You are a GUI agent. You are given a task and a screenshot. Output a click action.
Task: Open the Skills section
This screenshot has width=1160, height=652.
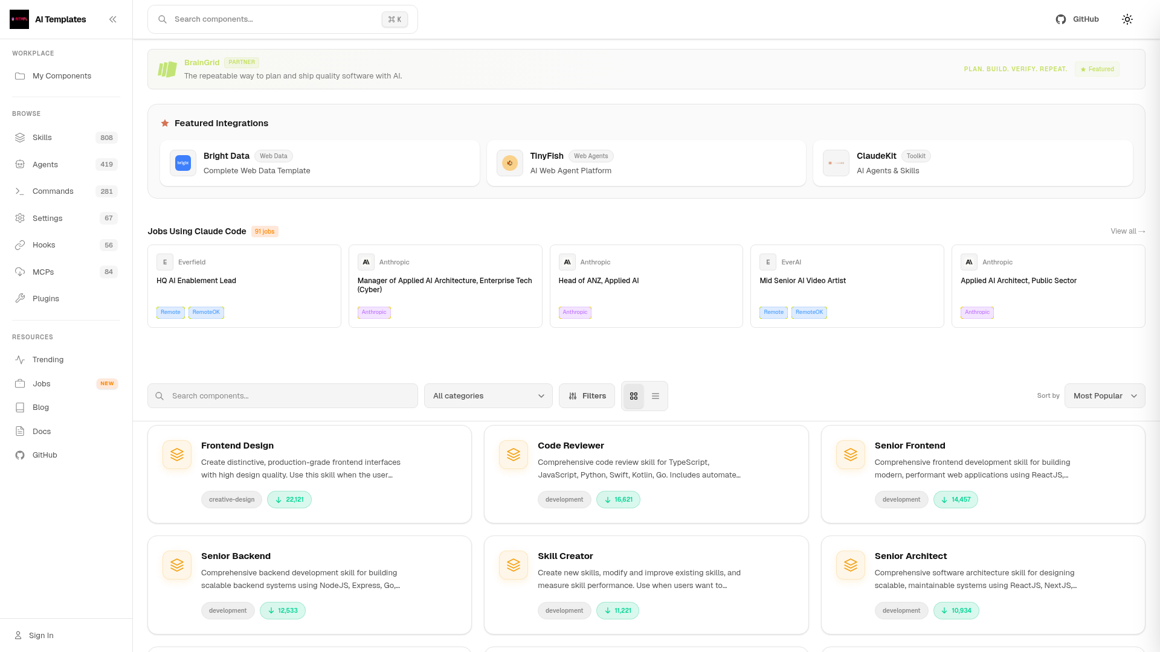point(66,138)
